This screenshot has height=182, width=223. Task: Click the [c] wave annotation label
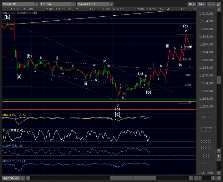[x=117, y=114]
